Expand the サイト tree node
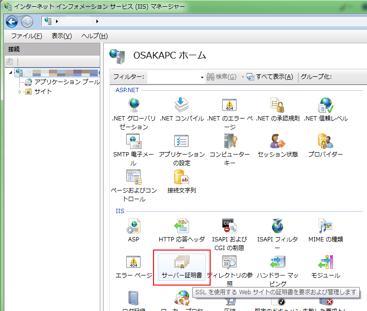The image size is (367, 311). [20, 92]
